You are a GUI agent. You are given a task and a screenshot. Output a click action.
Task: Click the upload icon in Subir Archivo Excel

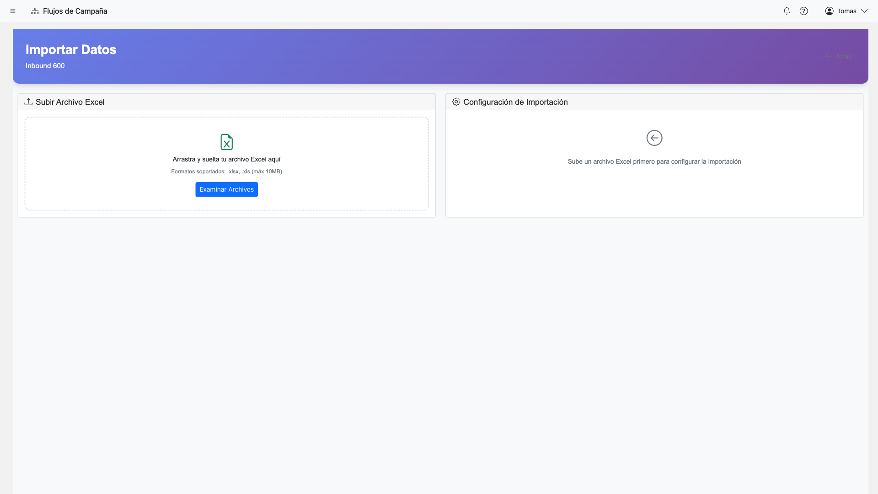[28, 102]
